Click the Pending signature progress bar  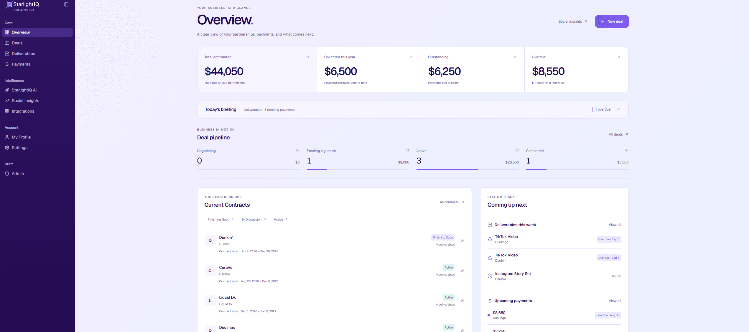point(358,169)
